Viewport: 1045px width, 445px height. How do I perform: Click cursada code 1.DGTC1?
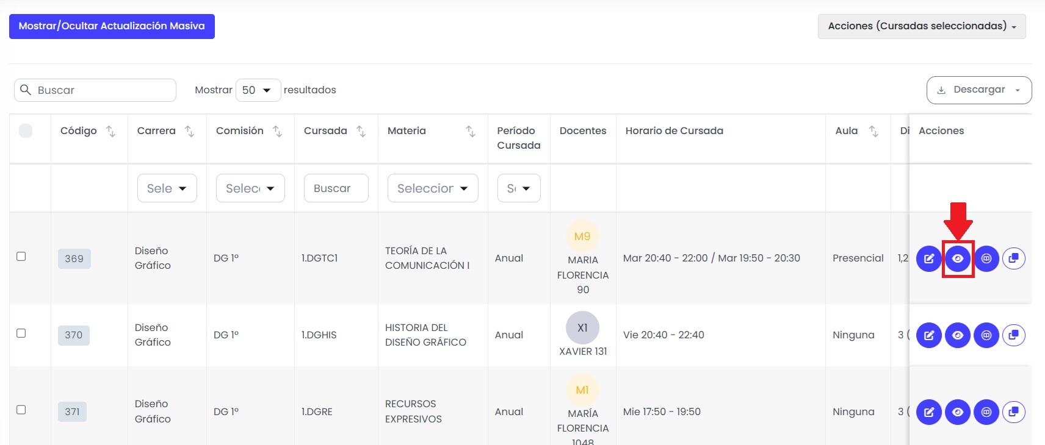(x=319, y=258)
